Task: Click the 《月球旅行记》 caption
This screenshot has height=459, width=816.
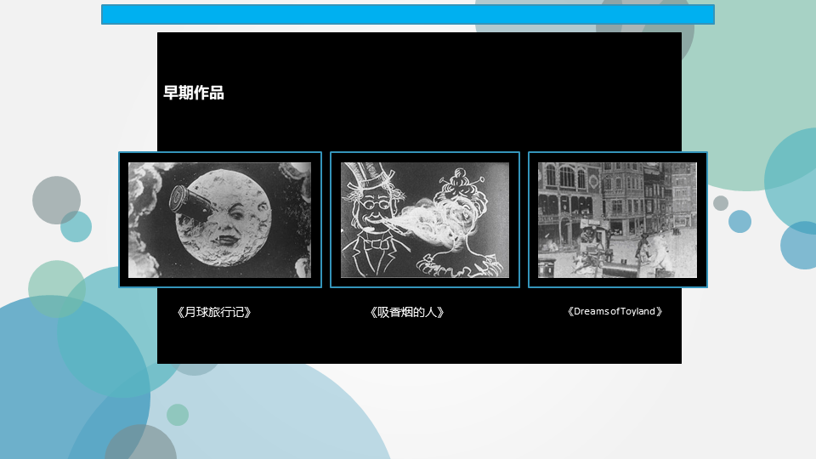Action: point(214,312)
